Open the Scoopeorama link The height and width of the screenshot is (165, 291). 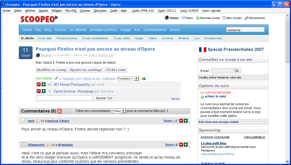click(213, 38)
